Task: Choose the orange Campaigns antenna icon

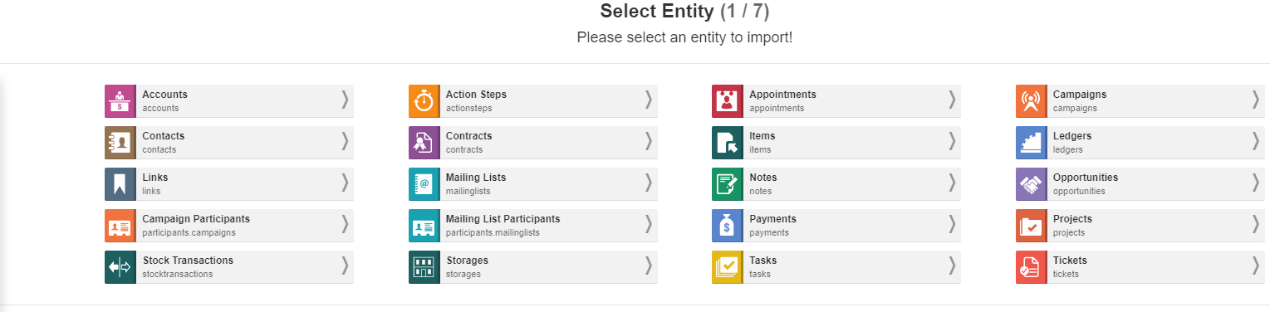Action: [1031, 101]
